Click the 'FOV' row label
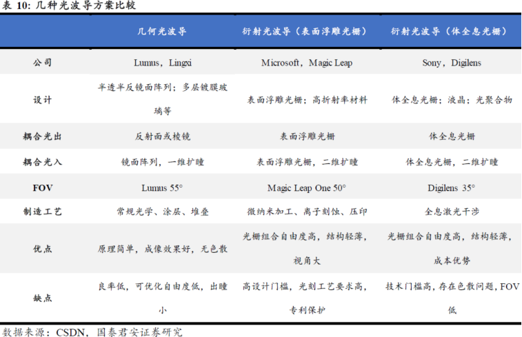The height and width of the screenshot is (337, 522). click(x=43, y=188)
